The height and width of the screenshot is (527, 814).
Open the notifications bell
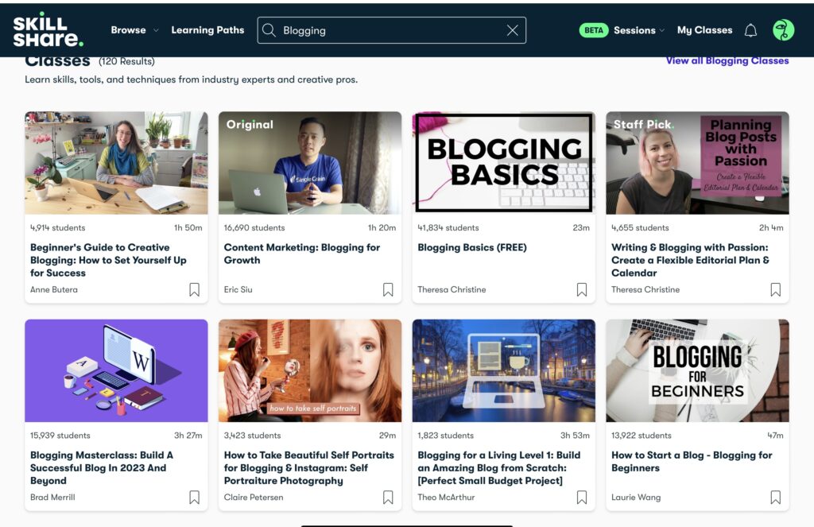pyautogui.click(x=750, y=30)
